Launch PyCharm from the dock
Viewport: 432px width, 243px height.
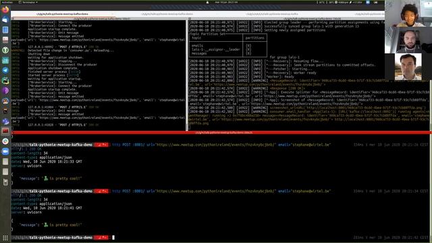[5, 80]
